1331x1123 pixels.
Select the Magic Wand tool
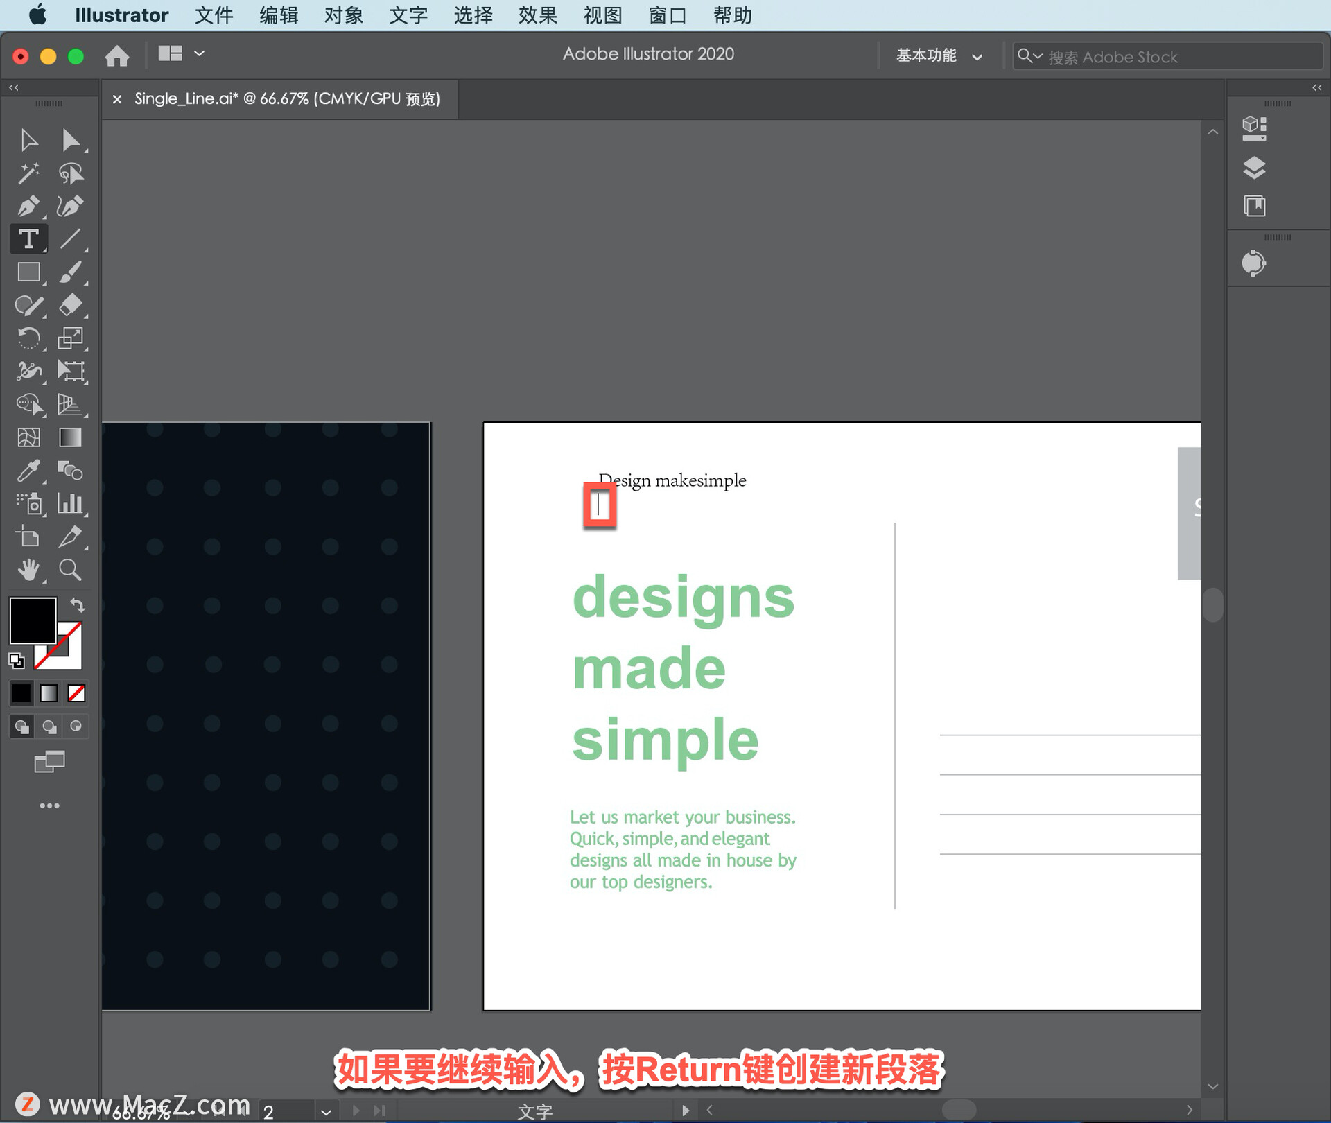tap(28, 173)
